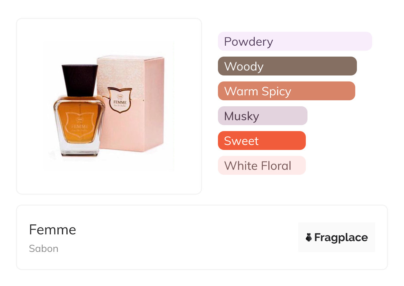
Task: Click the FEMME shield emblem on pink box
Action: [x=120, y=99]
